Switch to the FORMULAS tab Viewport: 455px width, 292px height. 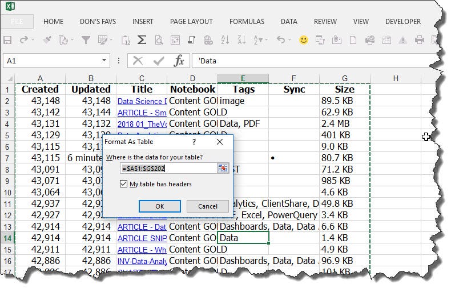click(247, 22)
